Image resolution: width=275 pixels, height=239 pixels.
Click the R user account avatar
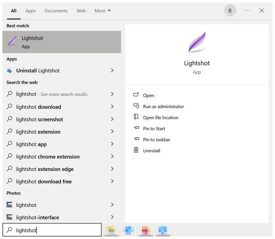[230, 11]
